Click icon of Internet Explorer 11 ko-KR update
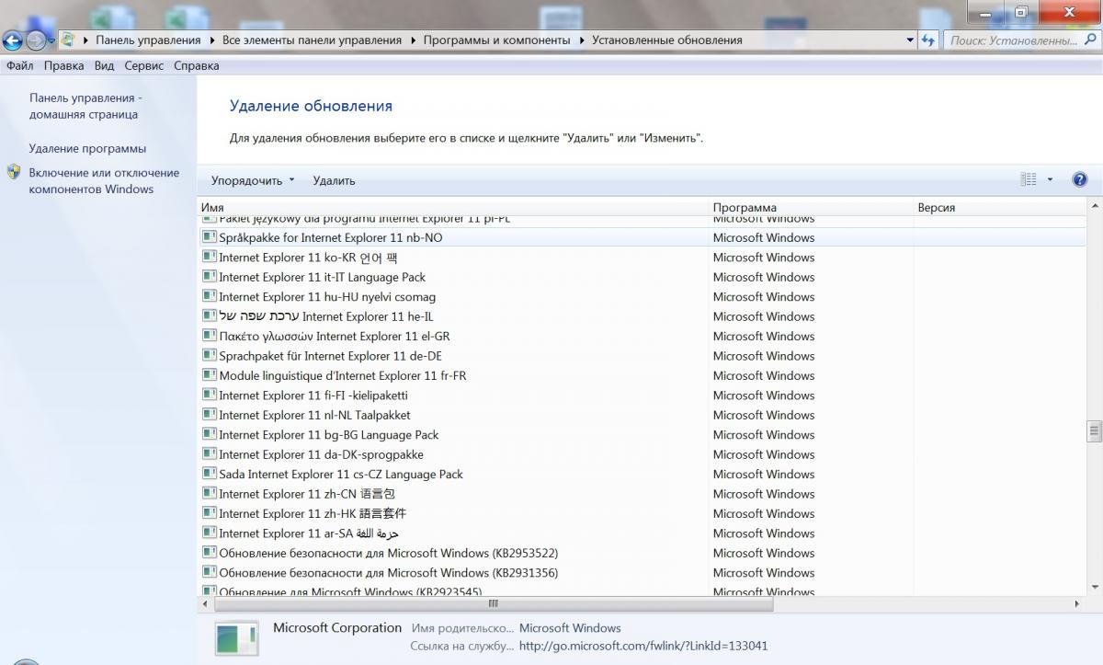The width and height of the screenshot is (1103, 665). click(210, 258)
